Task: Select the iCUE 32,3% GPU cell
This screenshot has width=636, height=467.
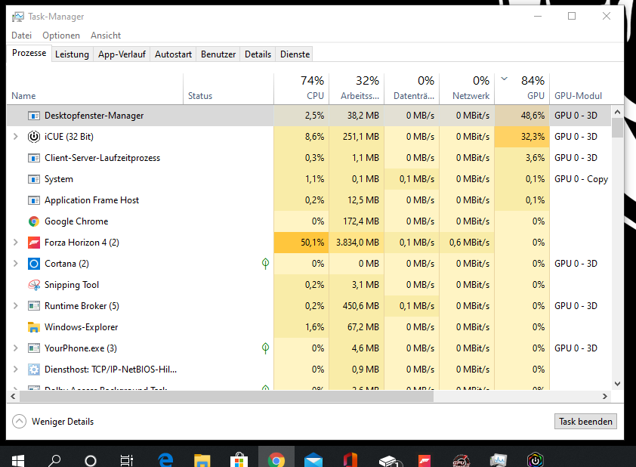Action: pyautogui.click(x=522, y=137)
